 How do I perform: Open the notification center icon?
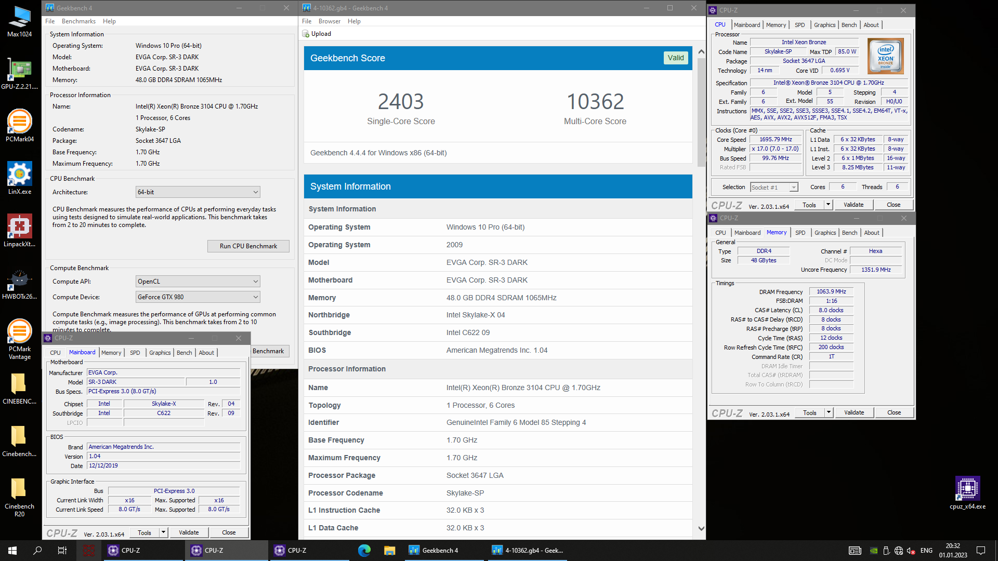[x=981, y=551]
